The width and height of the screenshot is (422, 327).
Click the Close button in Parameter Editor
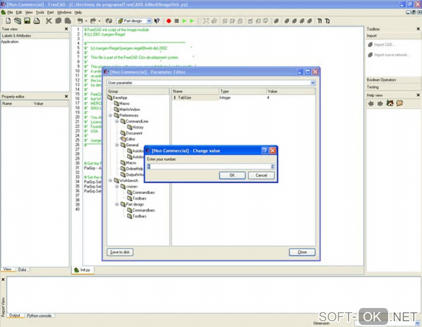[302, 252]
